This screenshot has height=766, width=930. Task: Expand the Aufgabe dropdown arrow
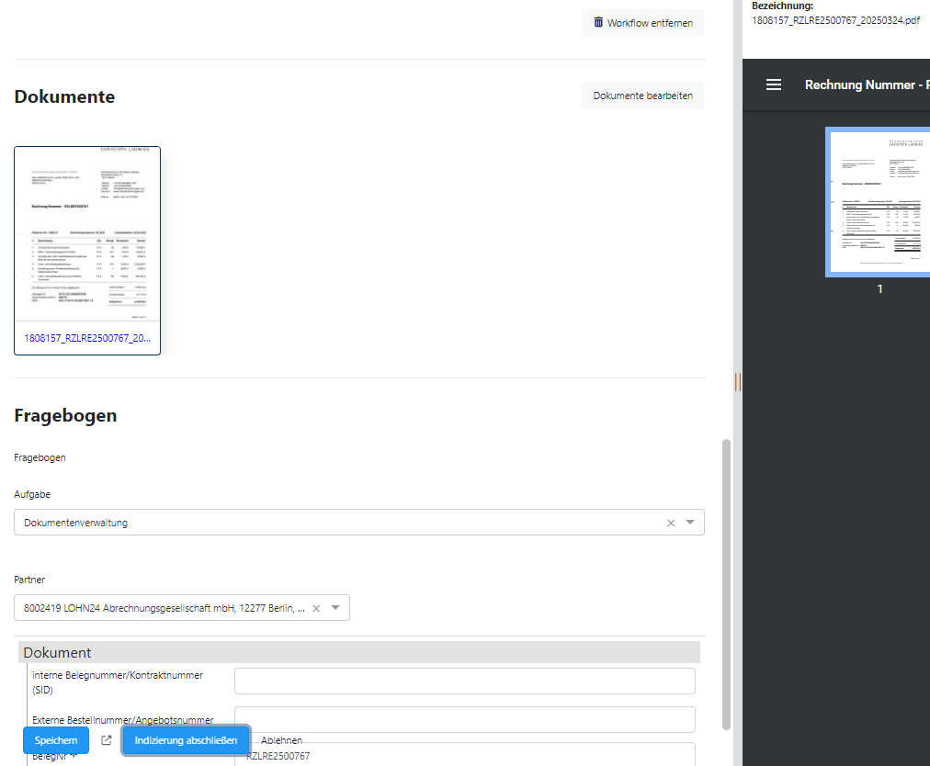[690, 523]
